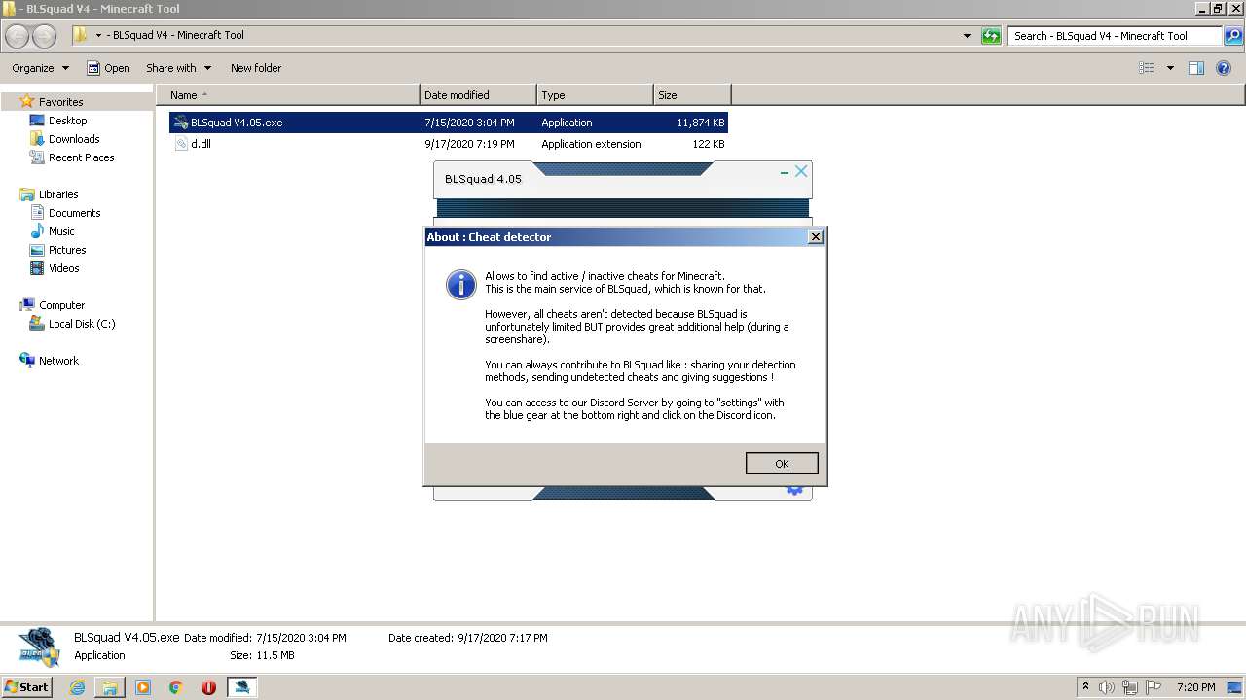This screenshot has width=1246, height=700.
Task: Click OK in the Cheat detector dialog
Action: click(x=781, y=464)
